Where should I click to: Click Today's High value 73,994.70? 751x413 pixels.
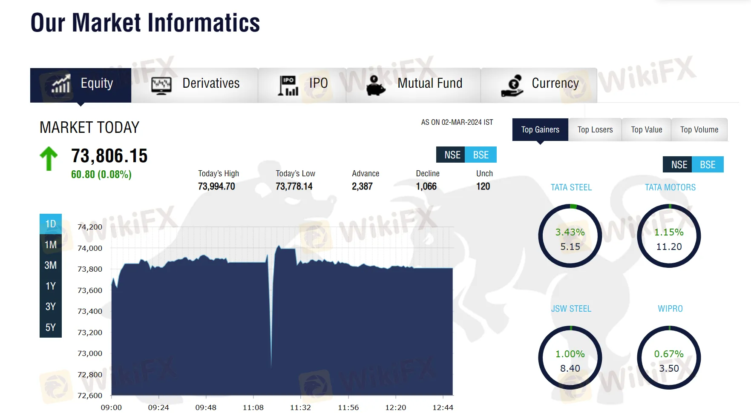pos(216,186)
